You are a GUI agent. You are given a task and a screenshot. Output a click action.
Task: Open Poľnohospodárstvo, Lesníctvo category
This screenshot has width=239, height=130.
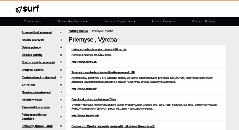[34, 116]
